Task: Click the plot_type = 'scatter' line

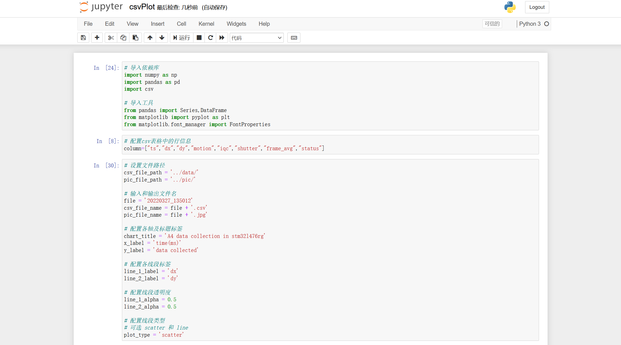Action: (154, 335)
